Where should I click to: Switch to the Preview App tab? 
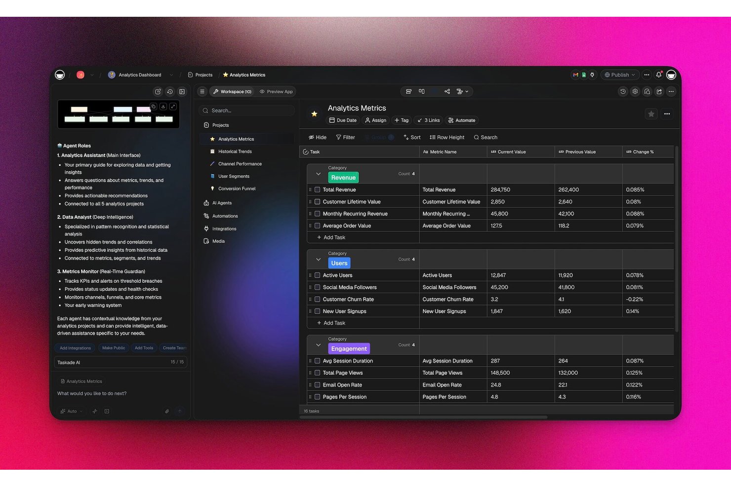(x=276, y=91)
